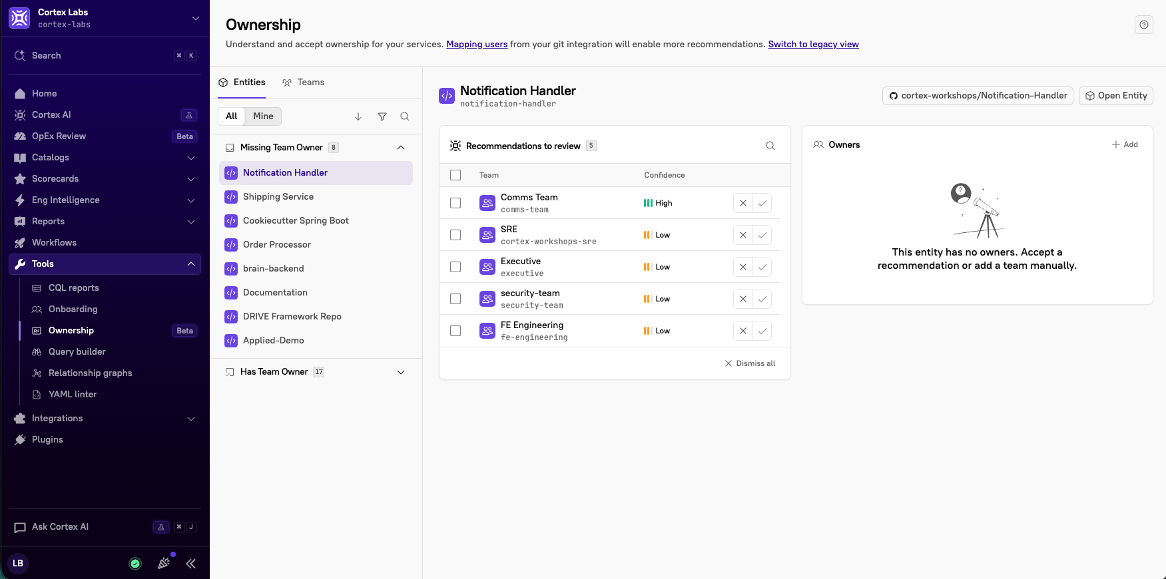1166x579 pixels.
Task: Open the Mapping users link
Action: coord(477,45)
